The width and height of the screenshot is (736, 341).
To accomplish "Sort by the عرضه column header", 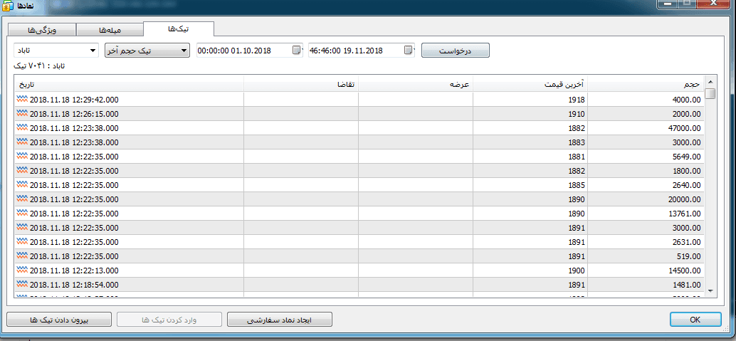I will [416, 85].
